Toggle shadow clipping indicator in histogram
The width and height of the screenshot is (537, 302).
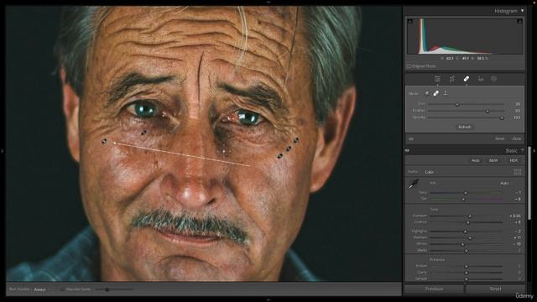tap(410, 21)
